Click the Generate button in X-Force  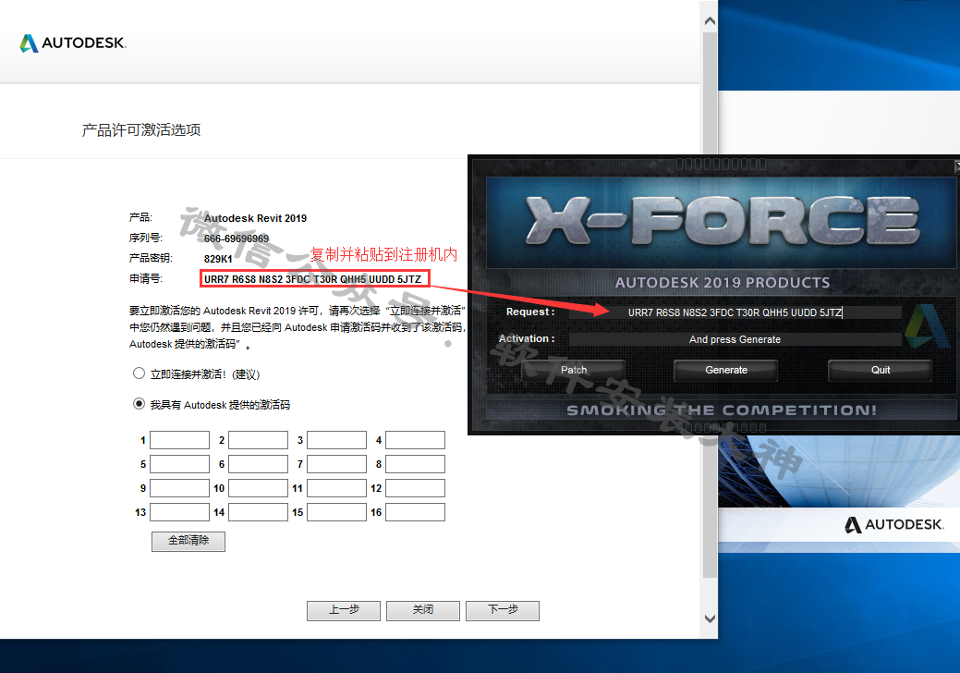point(726,370)
